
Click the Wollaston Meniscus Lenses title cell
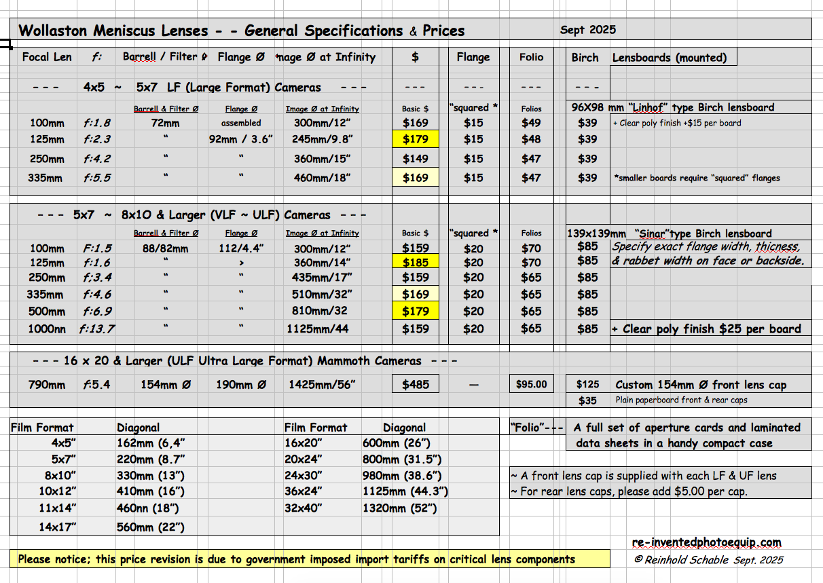click(241, 30)
